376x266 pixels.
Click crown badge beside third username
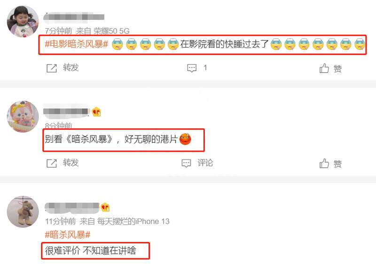click(x=105, y=207)
